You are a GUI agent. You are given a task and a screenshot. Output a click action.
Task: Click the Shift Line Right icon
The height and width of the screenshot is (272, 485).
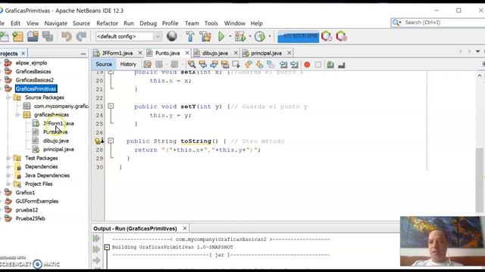coord(294,64)
